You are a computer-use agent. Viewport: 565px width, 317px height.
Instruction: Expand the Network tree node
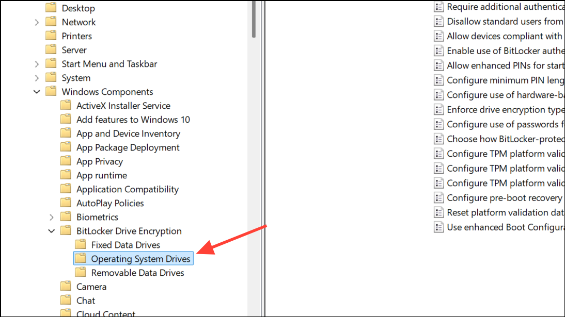36,22
